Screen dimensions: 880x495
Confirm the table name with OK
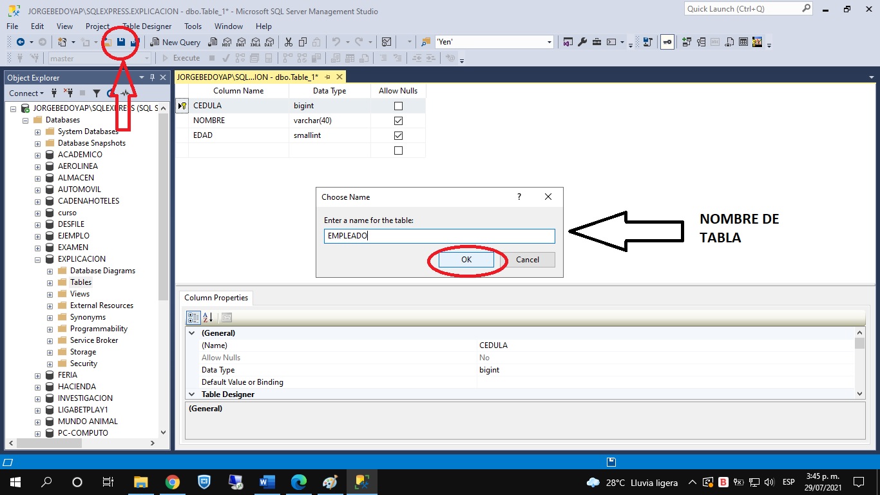point(466,259)
